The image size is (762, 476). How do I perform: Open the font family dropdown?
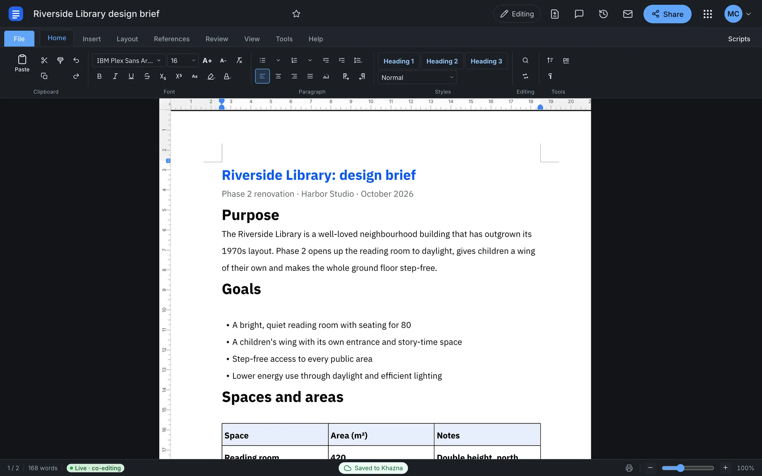(129, 61)
